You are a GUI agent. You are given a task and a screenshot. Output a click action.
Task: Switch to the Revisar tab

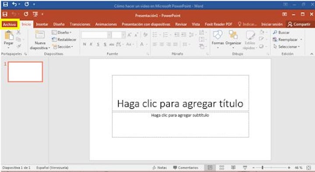pyautogui.click(x=181, y=24)
